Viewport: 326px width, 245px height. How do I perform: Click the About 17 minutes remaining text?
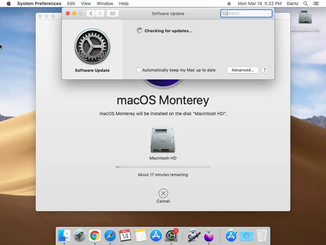(163, 174)
